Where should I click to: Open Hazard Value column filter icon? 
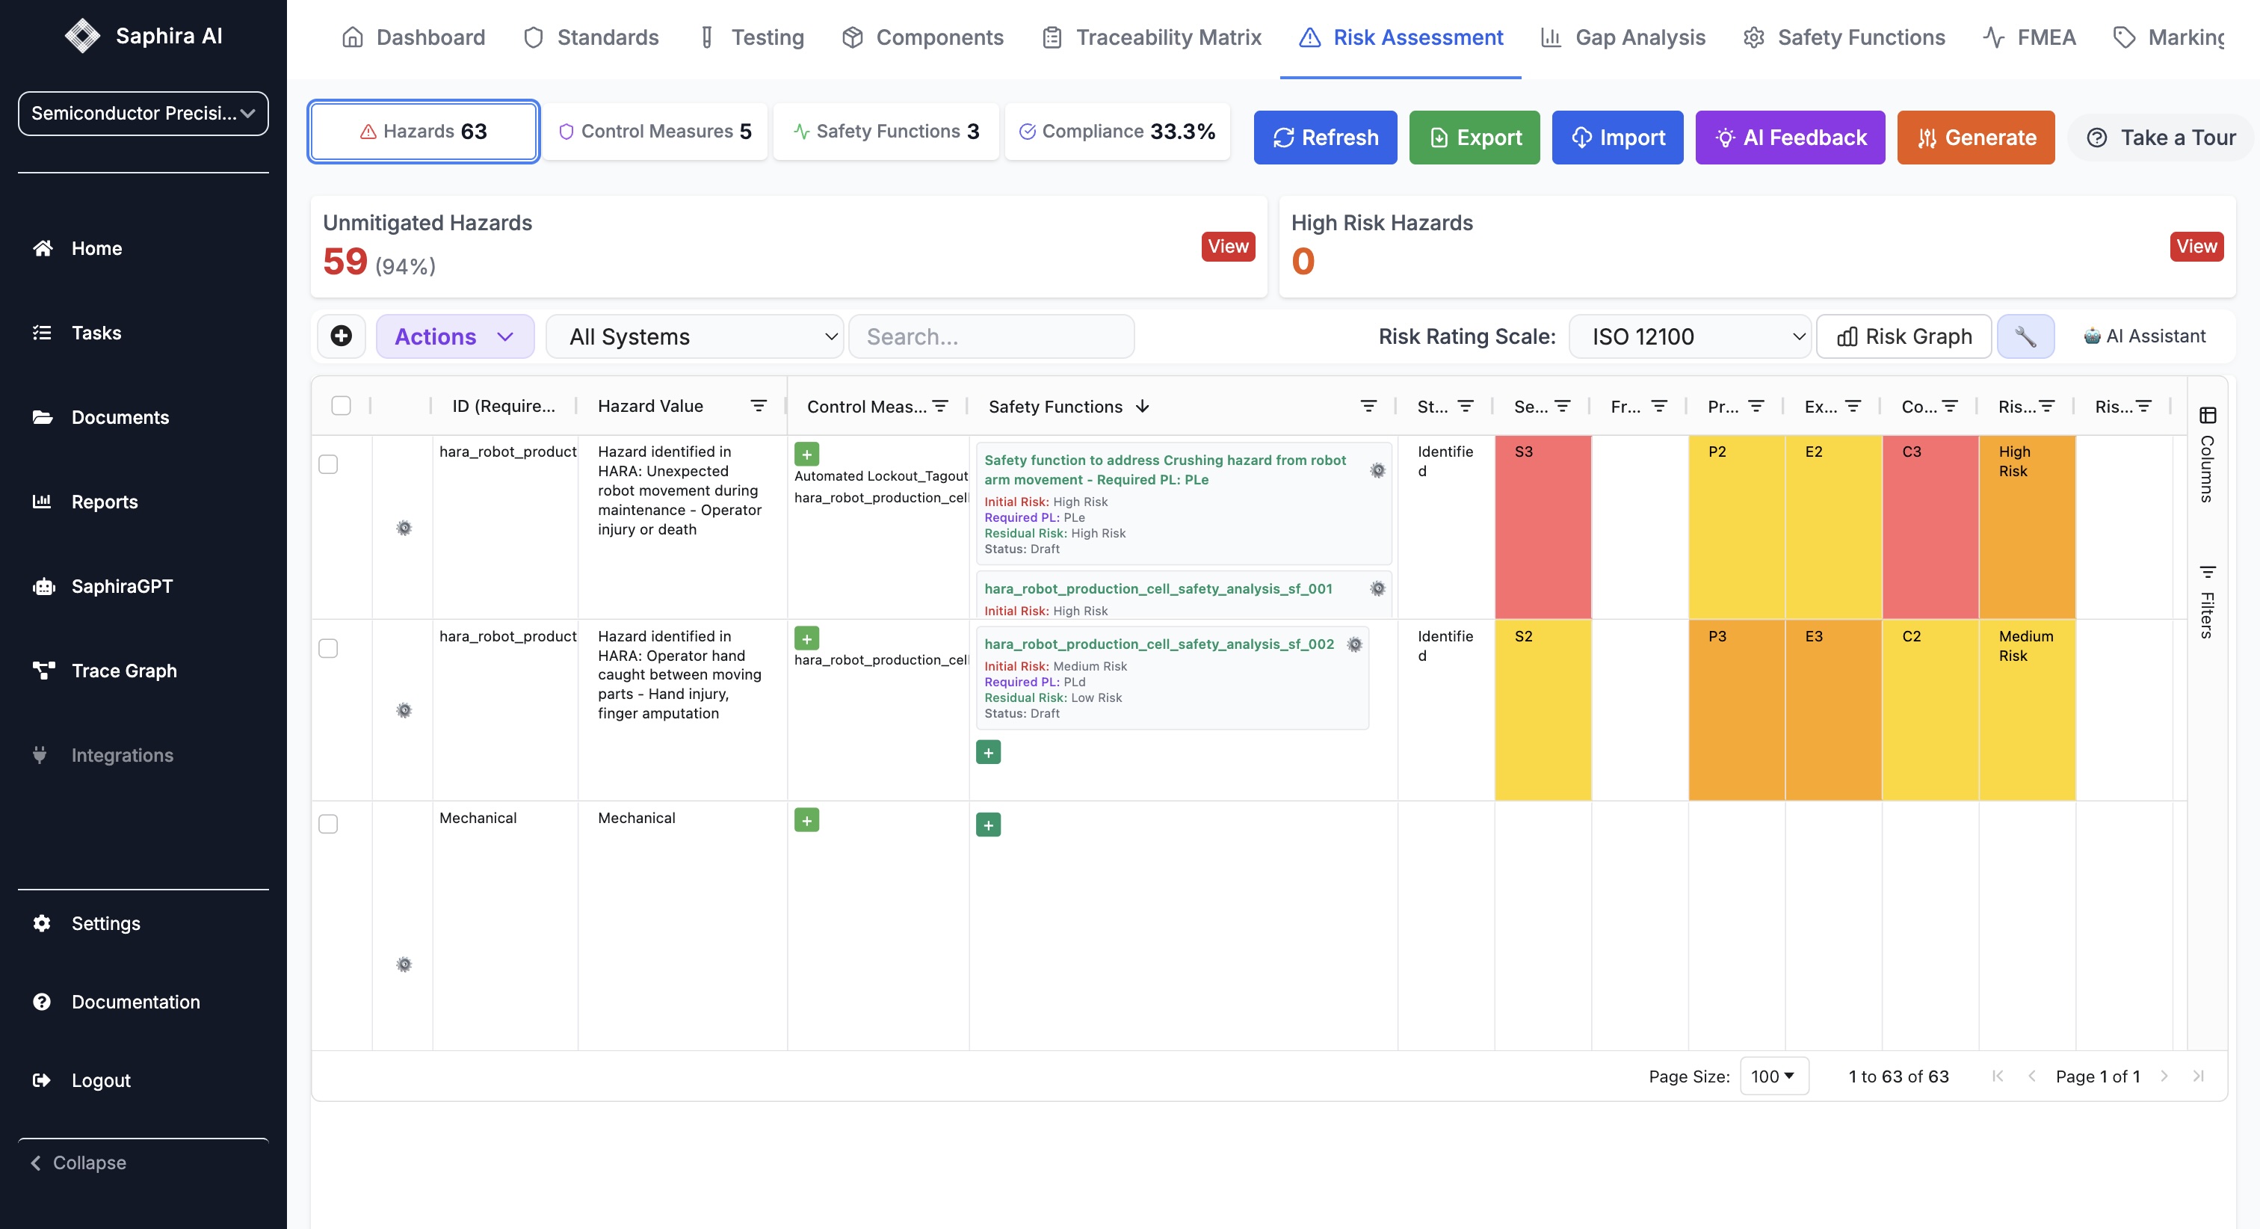pyautogui.click(x=758, y=406)
